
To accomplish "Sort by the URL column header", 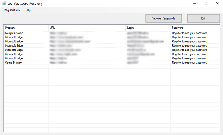I will tap(87, 28).
